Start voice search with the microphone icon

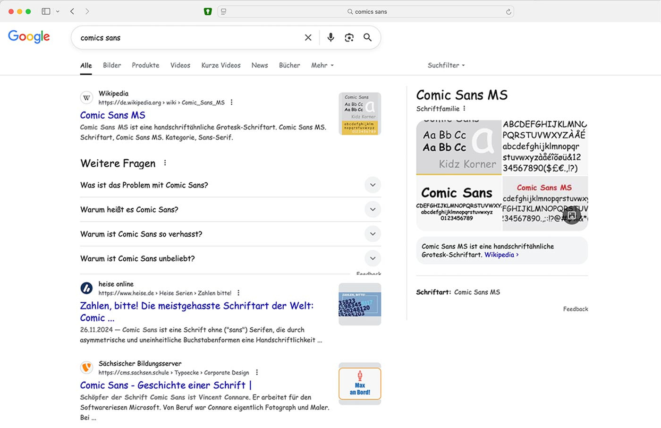[x=330, y=38]
